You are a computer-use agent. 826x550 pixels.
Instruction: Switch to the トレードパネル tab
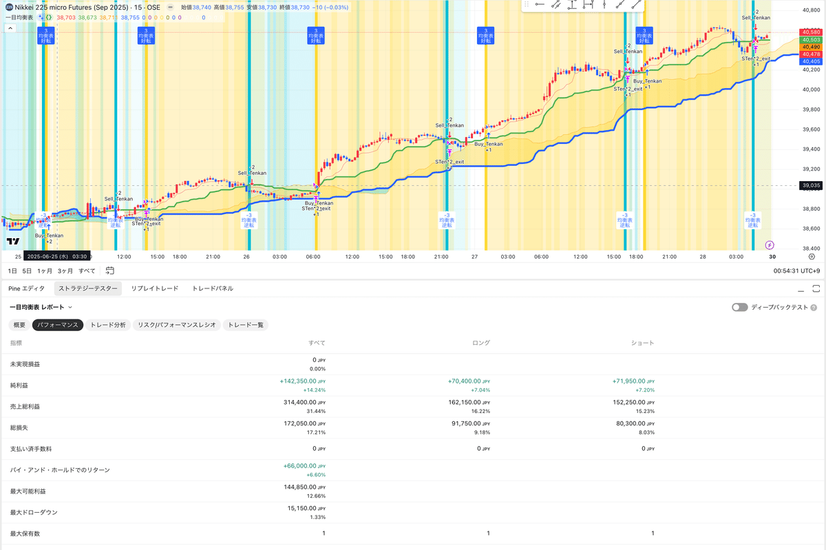pos(213,288)
